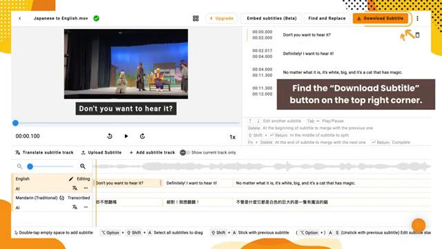Click the audio waveform track
Image resolution: width=442 pixels, height=249 pixels.
tap(263, 166)
